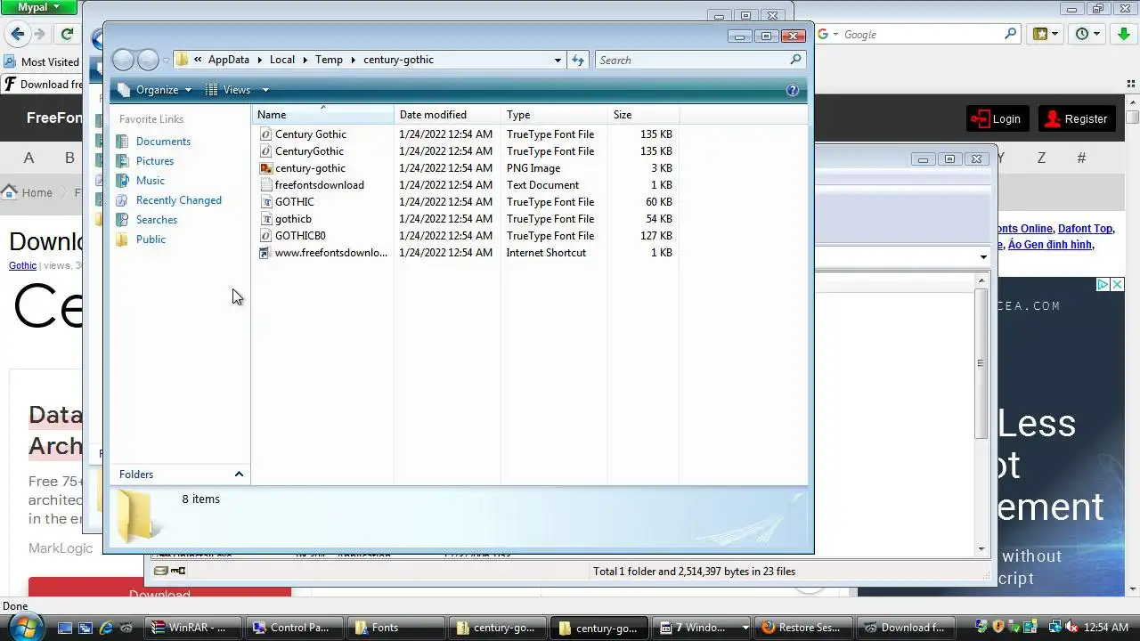
Task: Close the advertisement X icon
Action: (x=1117, y=285)
